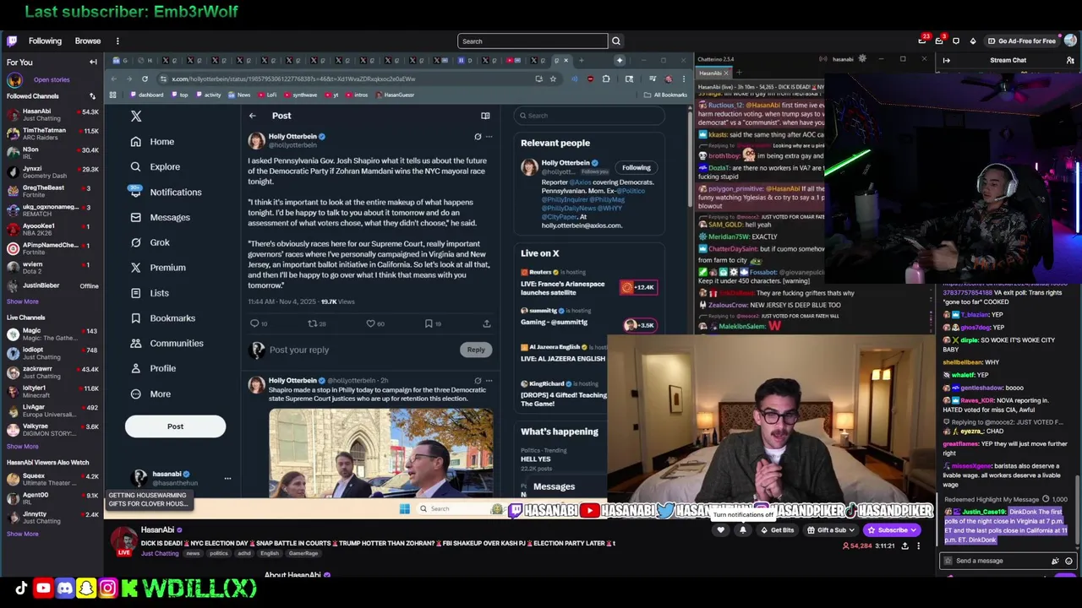Open reading view icon beside Post header

coord(485,116)
